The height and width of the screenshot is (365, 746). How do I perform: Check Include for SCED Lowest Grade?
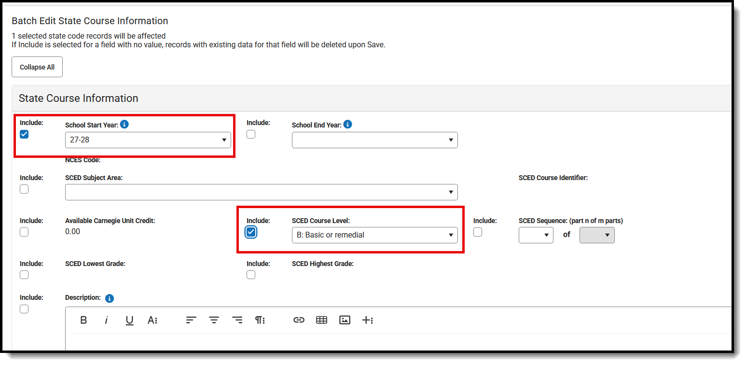[24, 275]
